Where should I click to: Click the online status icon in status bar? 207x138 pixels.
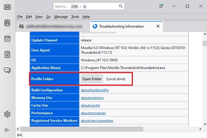click(x=20, y=135)
